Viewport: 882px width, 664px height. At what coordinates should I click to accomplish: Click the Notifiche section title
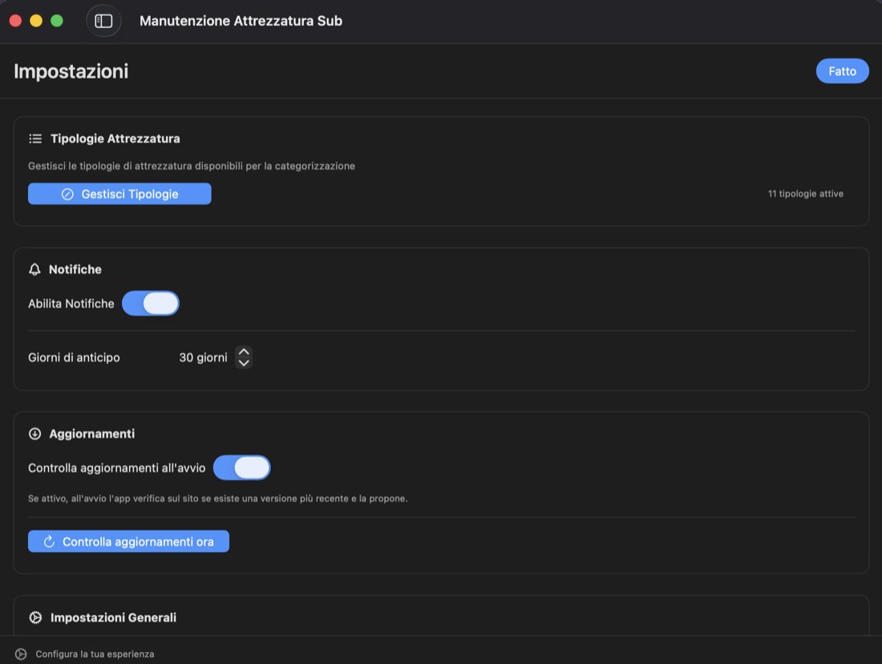click(x=75, y=270)
